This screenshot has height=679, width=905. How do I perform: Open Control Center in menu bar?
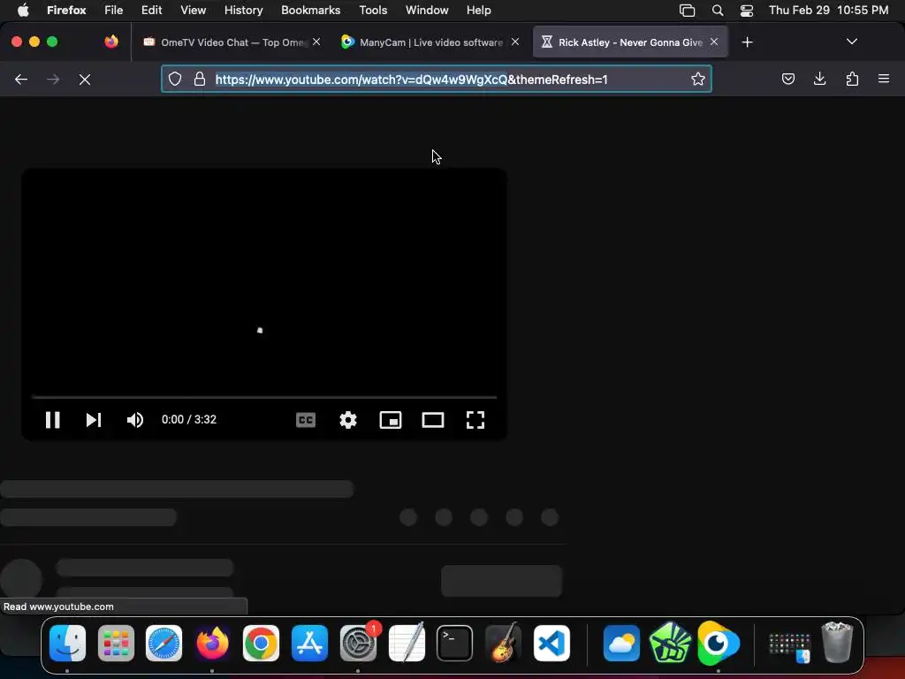[746, 11]
